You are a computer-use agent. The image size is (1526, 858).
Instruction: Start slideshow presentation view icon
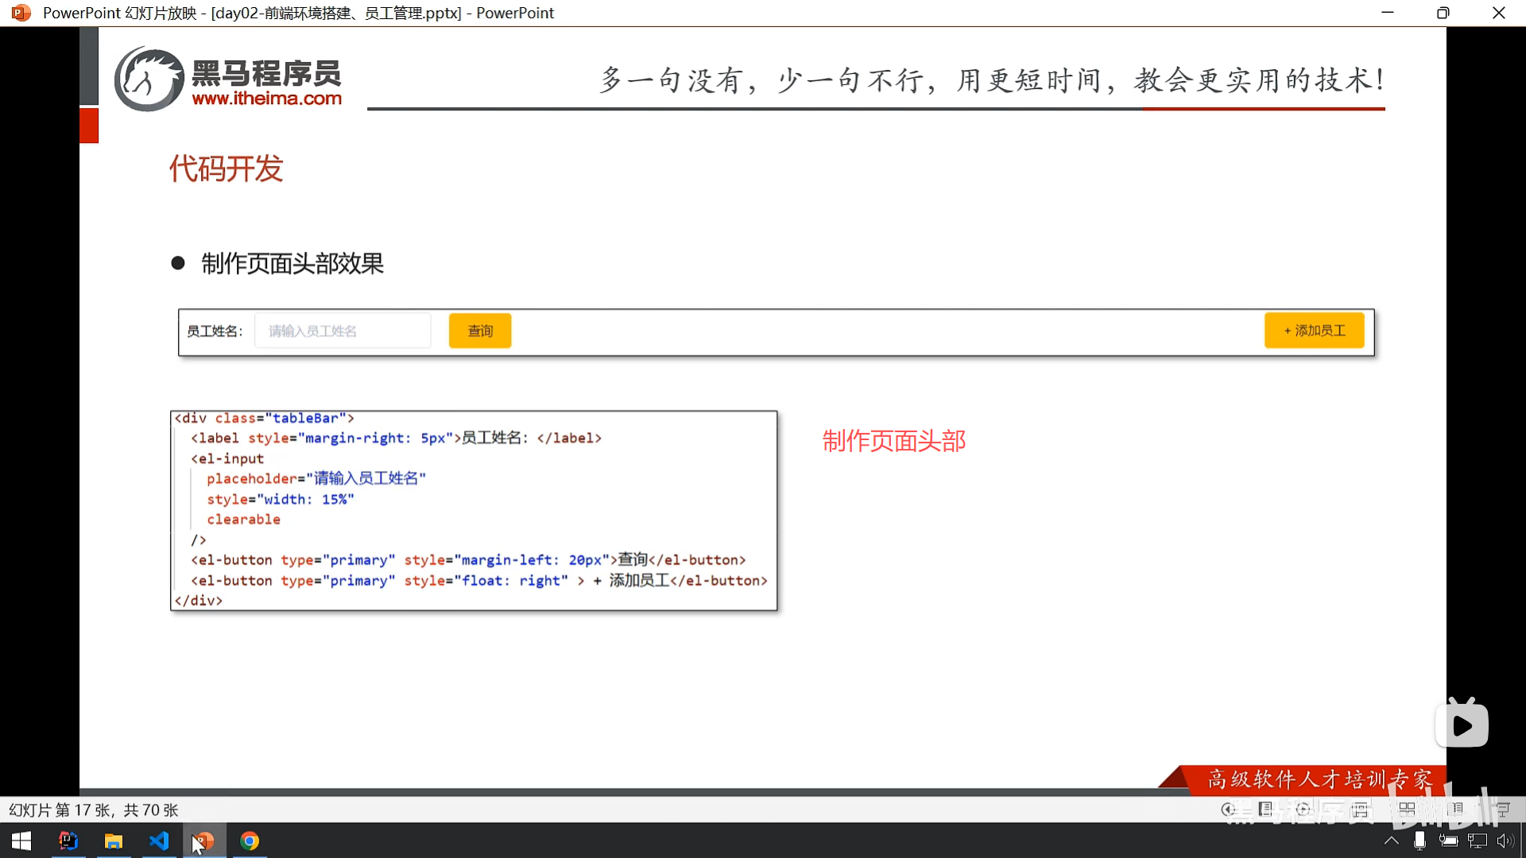pyautogui.click(x=1502, y=810)
